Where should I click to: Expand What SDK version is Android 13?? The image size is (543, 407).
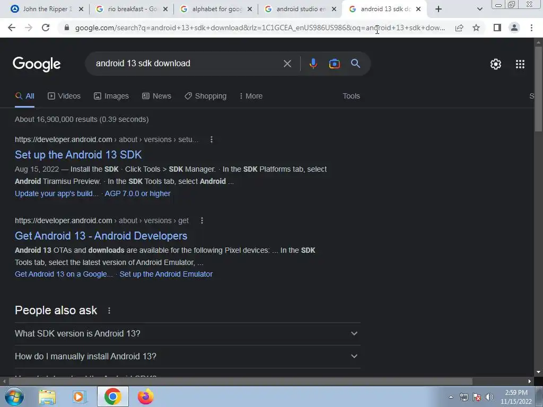click(187, 334)
